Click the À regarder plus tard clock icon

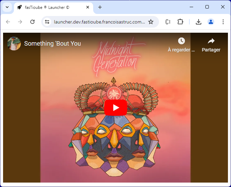[x=181, y=41]
